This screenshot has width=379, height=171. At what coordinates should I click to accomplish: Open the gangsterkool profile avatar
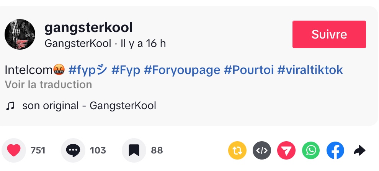(x=20, y=34)
